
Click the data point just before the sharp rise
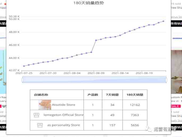point(91,52)
